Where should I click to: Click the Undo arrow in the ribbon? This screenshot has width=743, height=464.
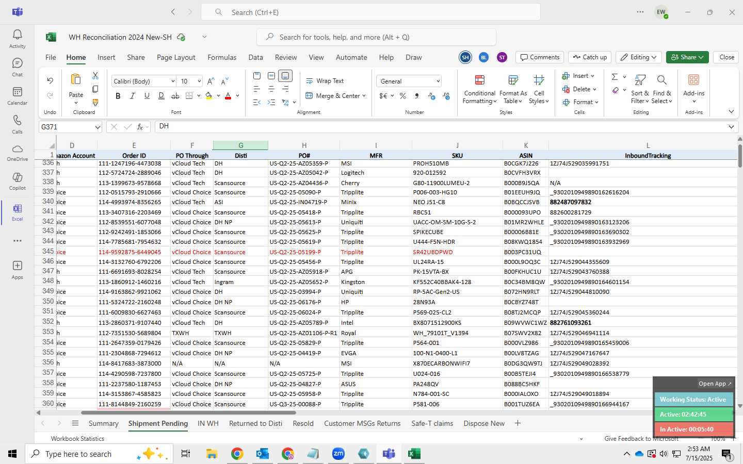50,80
